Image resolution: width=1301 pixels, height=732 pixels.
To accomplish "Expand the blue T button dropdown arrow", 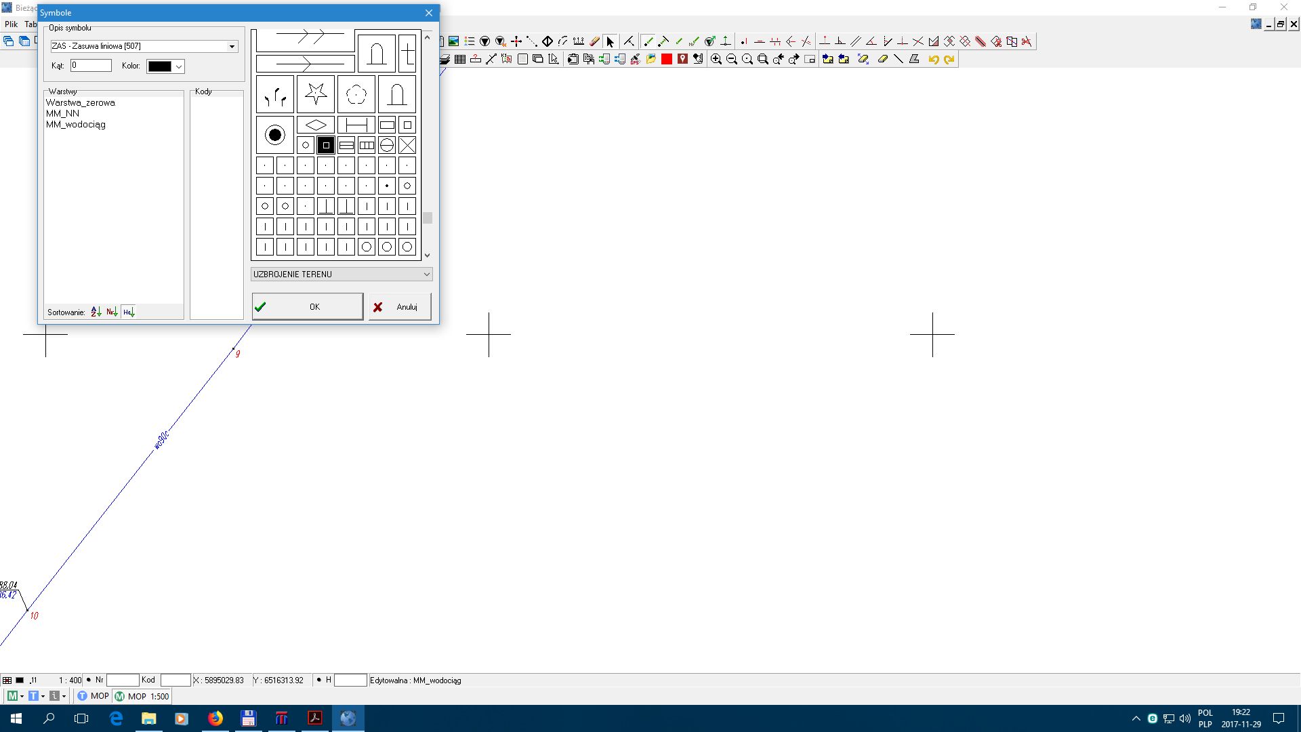I will pyautogui.click(x=43, y=696).
